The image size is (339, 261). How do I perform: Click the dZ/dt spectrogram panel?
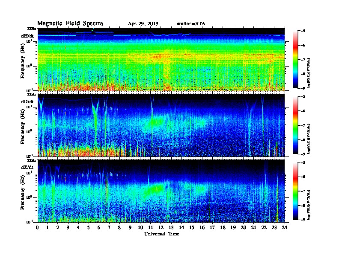tap(161, 191)
